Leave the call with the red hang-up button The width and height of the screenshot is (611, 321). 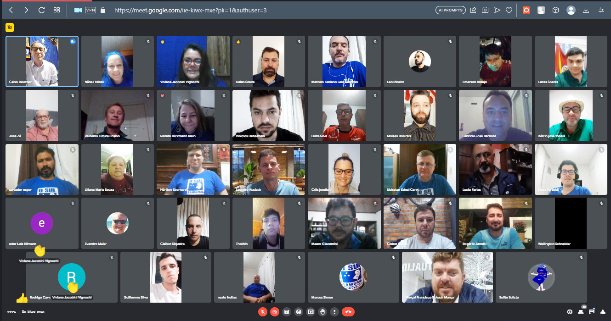point(348,312)
